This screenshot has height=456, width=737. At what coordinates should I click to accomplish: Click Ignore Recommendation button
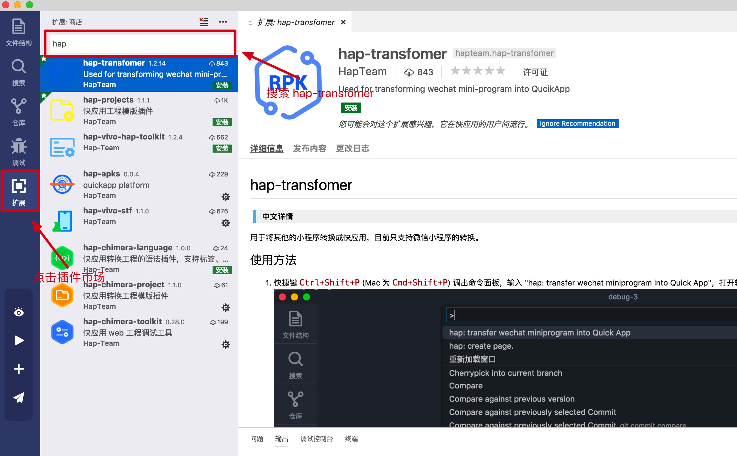(577, 124)
